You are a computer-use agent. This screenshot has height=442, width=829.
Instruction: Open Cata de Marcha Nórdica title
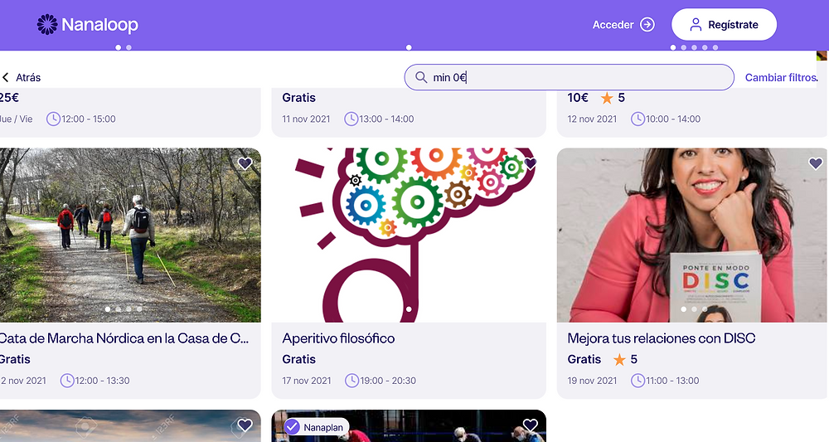pyautogui.click(x=124, y=338)
